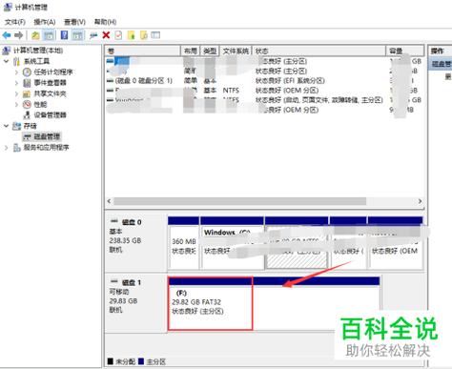Expand the 共享文件夹 node arrow
The image size is (452, 369).
(x=16, y=93)
